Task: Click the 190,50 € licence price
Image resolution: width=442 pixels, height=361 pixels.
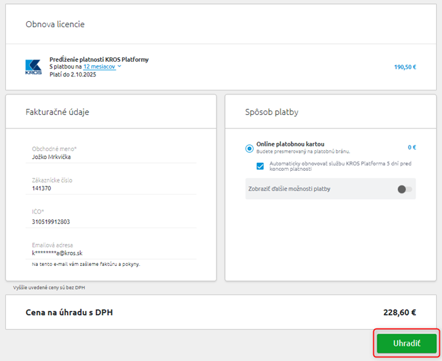Action: click(405, 67)
